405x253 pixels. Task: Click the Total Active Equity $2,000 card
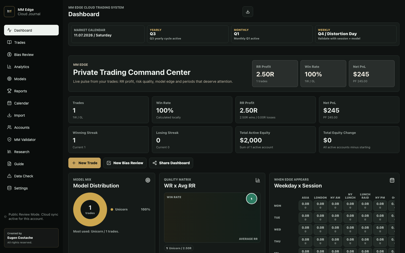[276, 140]
